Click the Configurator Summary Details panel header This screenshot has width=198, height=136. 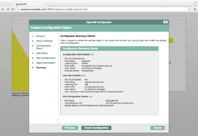coord(109,48)
